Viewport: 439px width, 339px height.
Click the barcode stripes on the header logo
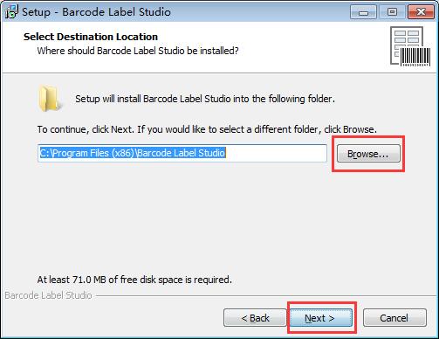[415, 56]
